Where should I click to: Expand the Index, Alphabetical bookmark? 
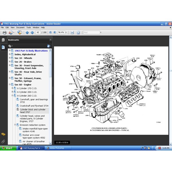pyautogui.click(x=10, y=54)
